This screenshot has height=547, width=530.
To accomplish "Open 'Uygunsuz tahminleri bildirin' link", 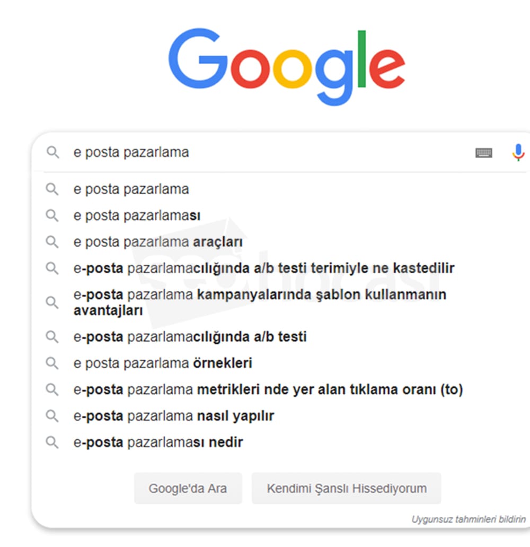I will 469,519.
